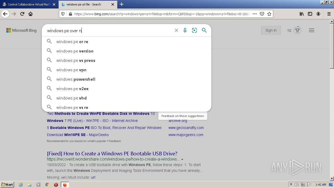Viewport: 334px width, 188px height.
Task: Open Windows 7 PE Live archive link
Action: pyautogui.click(x=92, y=121)
